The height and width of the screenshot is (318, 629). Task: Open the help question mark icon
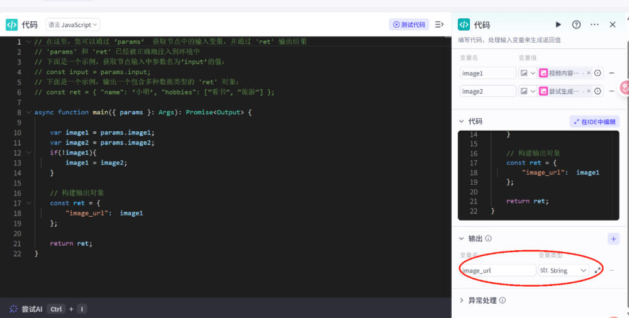click(576, 25)
